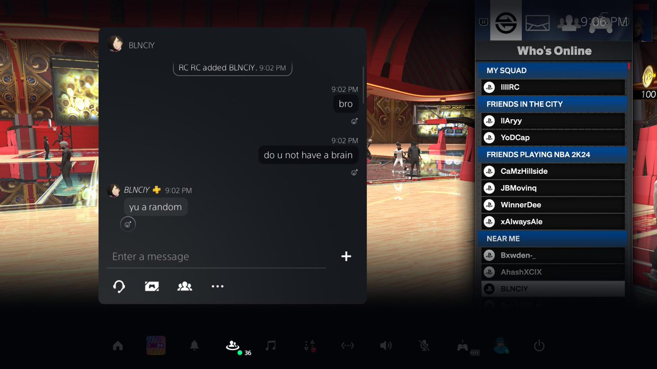Collapse the NEAR ME section
Viewport: 657px width, 369px height.
pyautogui.click(x=552, y=238)
